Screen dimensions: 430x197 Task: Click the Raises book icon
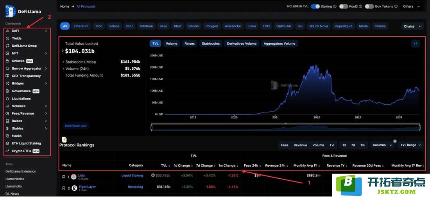pyautogui.click(x=7, y=121)
